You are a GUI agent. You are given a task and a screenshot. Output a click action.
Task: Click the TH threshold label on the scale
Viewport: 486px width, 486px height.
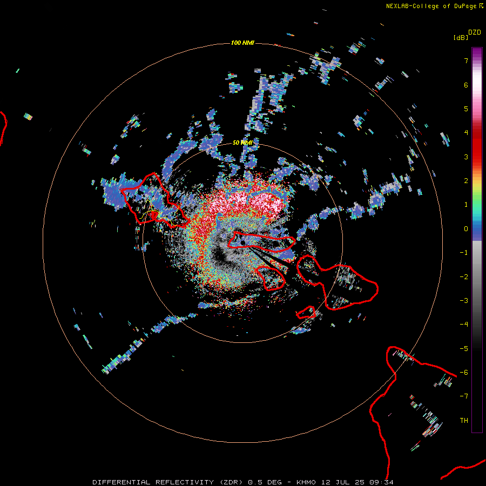tap(464, 421)
